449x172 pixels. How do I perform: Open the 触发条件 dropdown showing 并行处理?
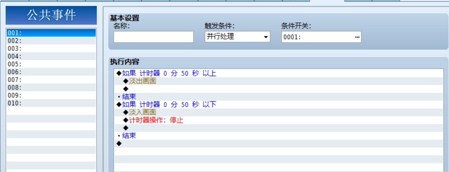click(x=237, y=37)
